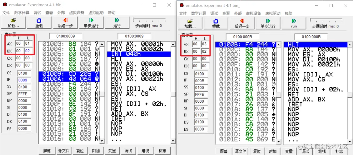
Task: Click 源文件 button at bottom of left window
Action: pos(63,151)
